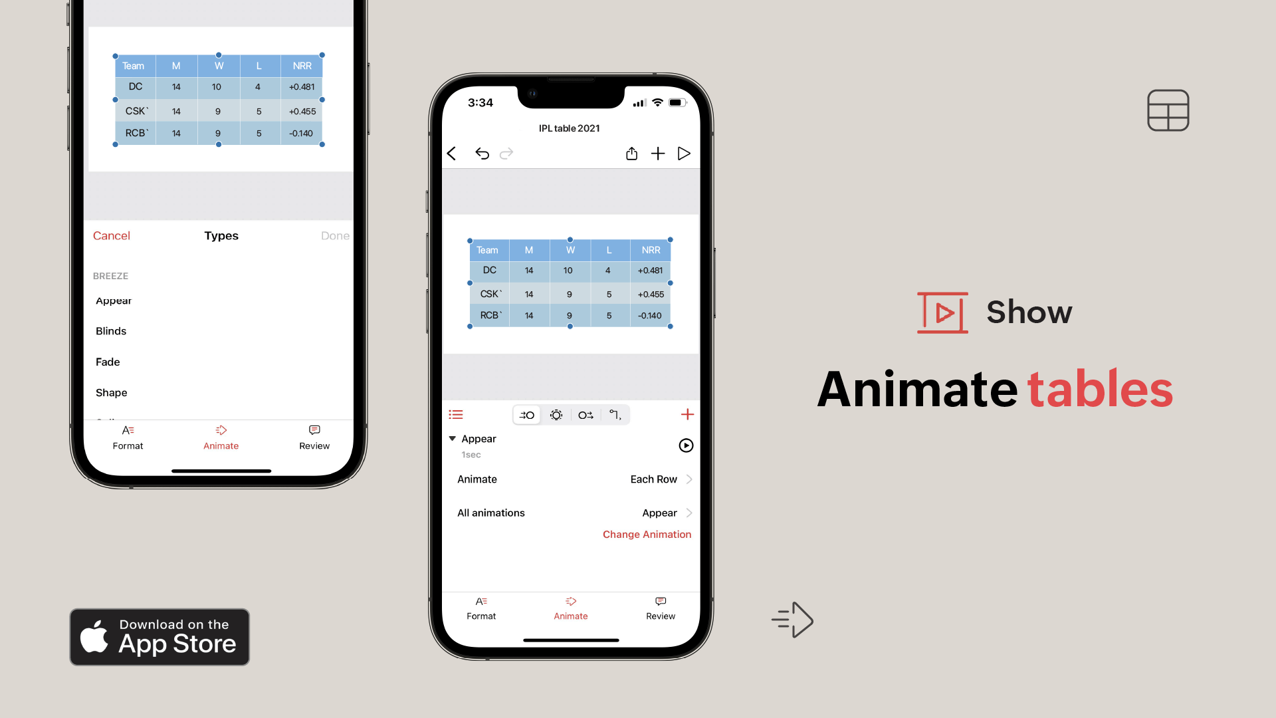
Task: Tap the Animate tab icon
Action: [570, 602]
